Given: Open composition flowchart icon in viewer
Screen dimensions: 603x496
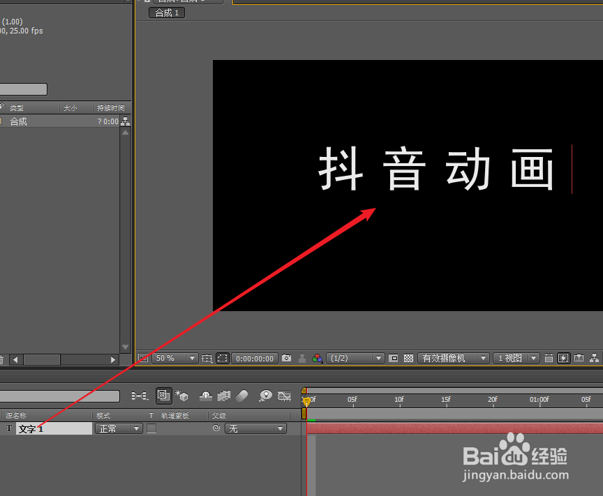Looking at the screenshot, I should click(594, 359).
